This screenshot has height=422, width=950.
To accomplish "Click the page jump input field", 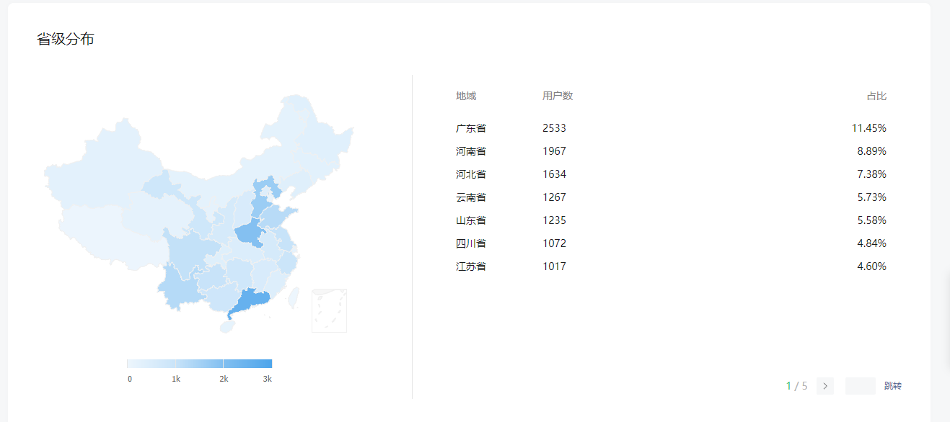I will click(x=861, y=386).
